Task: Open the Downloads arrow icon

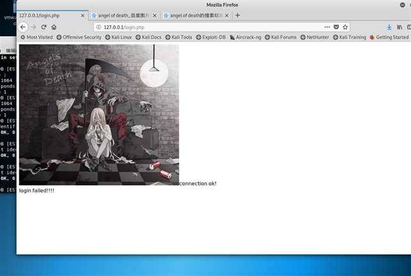Action: [389, 27]
